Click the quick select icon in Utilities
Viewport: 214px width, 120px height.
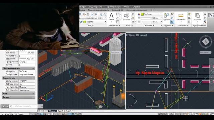(189, 14)
